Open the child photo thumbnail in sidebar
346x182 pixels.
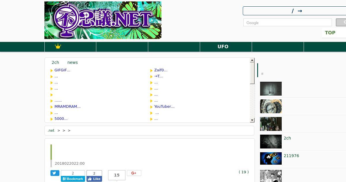[x=271, y=124]
